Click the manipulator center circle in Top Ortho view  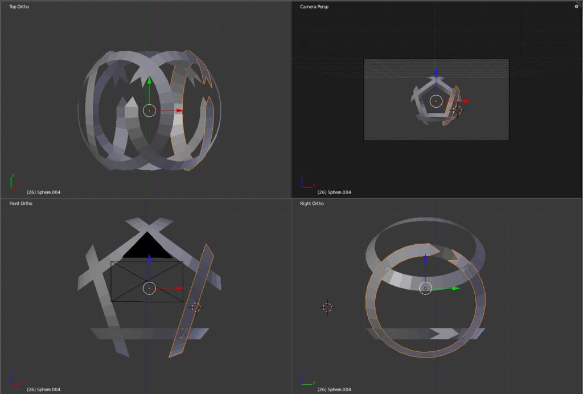(150, 111)
